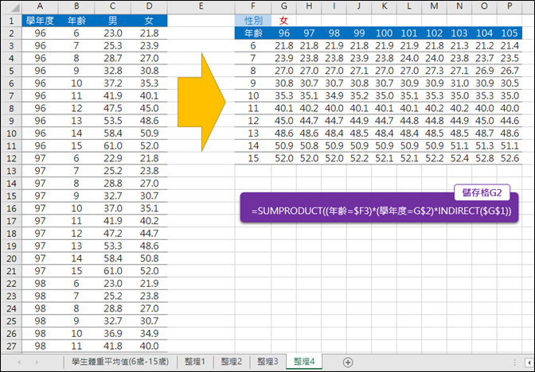Select cell A12 showing 97
This screenshot has width=535, height=372.
tap(40, 158)
